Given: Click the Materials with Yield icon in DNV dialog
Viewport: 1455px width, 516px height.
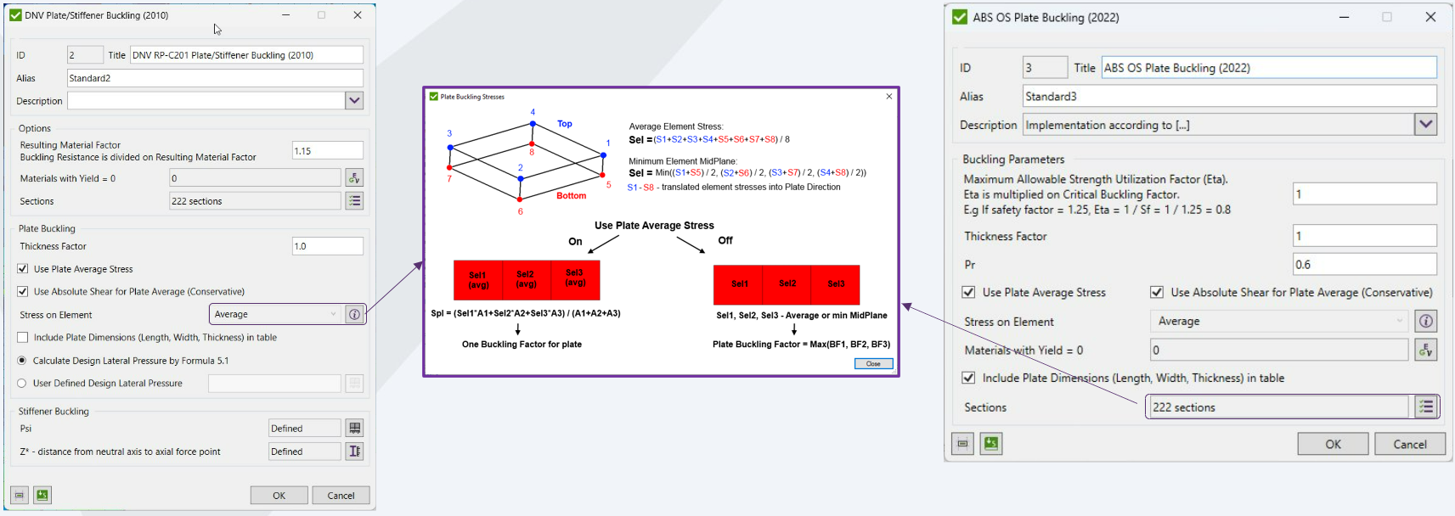Looking at the screenshot, I should [354, 178].
